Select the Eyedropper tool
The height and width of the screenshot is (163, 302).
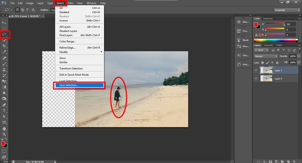pyautogui.click(x=4, y=52)
